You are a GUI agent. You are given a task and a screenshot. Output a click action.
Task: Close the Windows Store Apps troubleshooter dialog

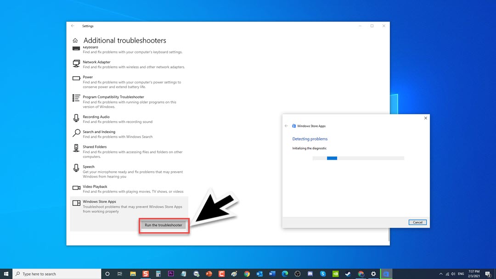pyautogui.click(x=425, y=118)
